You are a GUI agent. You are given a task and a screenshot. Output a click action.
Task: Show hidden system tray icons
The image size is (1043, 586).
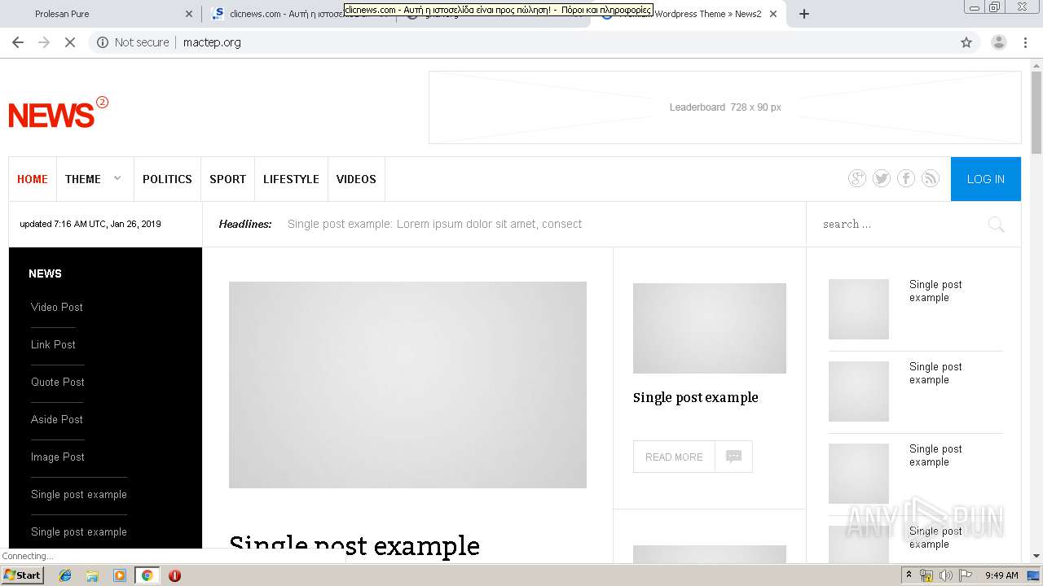[x=909, y=575]
